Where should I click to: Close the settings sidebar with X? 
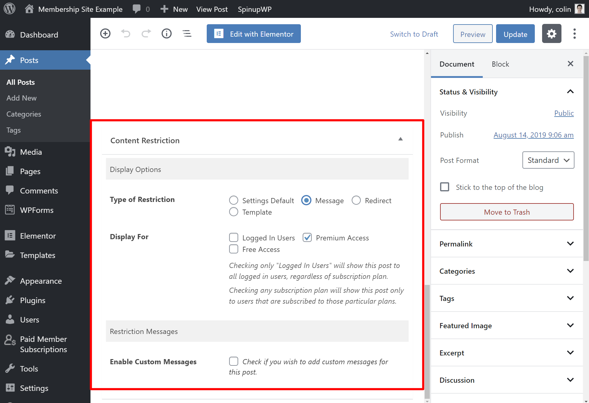coord(570,64)
